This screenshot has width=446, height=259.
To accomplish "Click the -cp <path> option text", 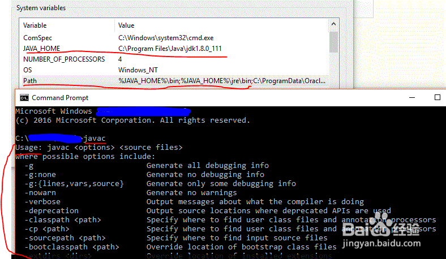I will [47, 229].
